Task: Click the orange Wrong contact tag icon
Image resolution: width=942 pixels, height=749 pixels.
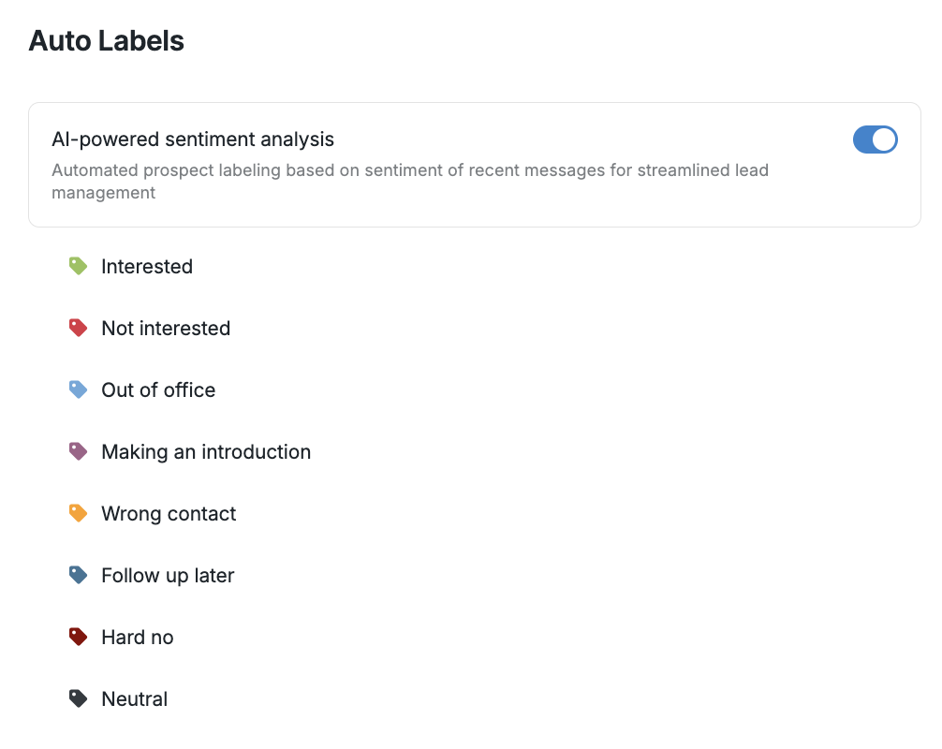Action: (x=79, y=514)
